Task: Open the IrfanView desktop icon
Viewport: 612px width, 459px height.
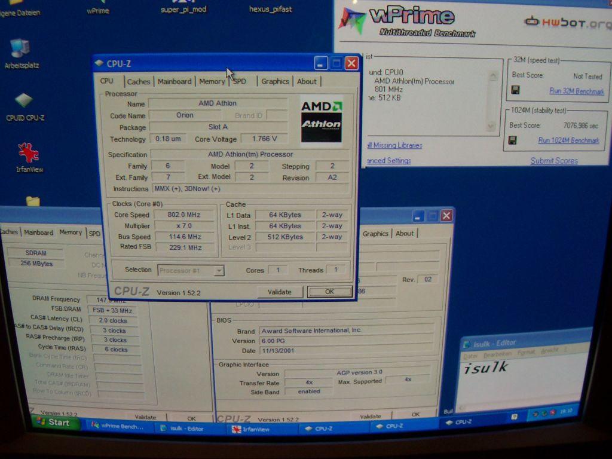Action: tap(29, 158)
